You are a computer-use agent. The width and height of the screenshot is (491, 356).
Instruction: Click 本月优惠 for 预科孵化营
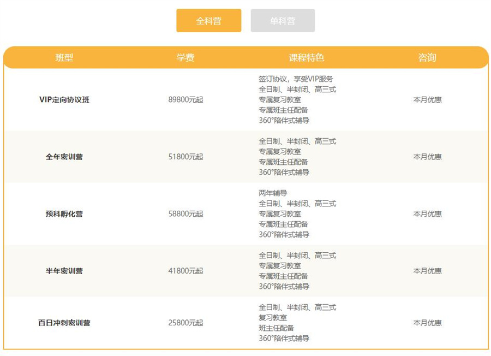tap(428, 213)
